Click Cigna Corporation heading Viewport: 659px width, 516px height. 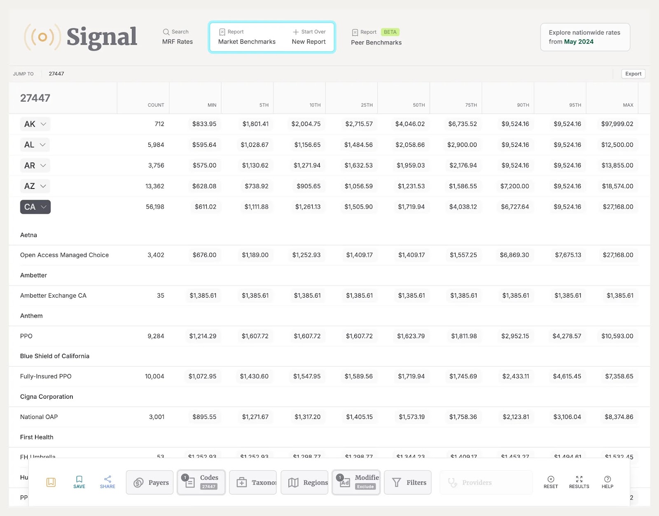47,397
